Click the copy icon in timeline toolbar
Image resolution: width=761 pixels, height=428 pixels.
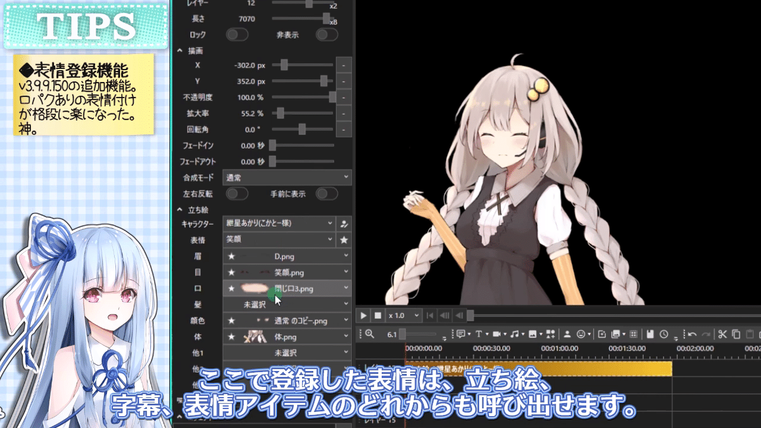737,334
